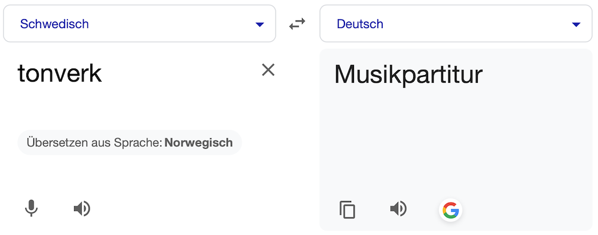The height and width of the screenshot is (235, 598).
Task: Open the Google logo feedback icon
Action: click(450, 210)
